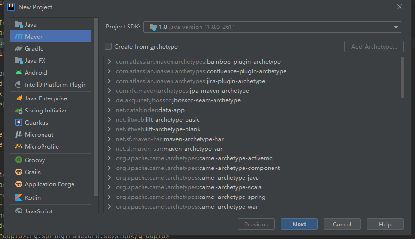This screenshot has width=415, height=239.
Task: Click the Help button
Action: click(385, 224)
